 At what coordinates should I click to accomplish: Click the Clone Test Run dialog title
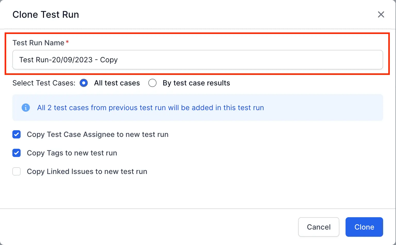(x=46, y=15)
